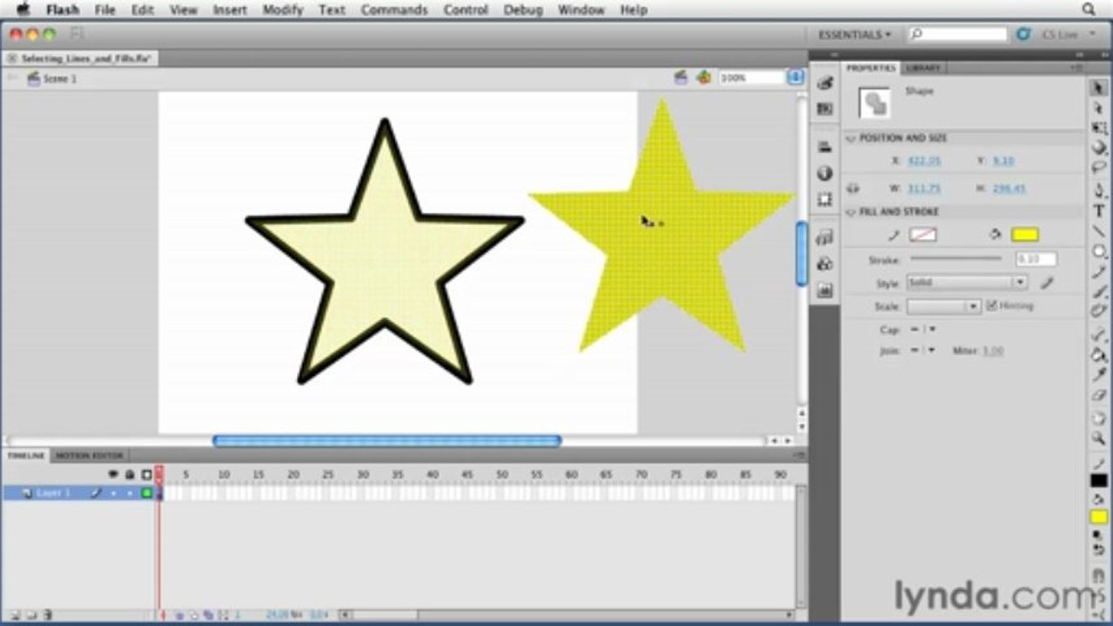Click the Spotlight search icon
The height and width of the screenshot is (626, 1113).
point(1089,10)
